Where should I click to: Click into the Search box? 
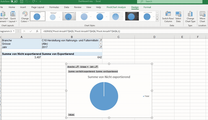click(x=170, y=1)
